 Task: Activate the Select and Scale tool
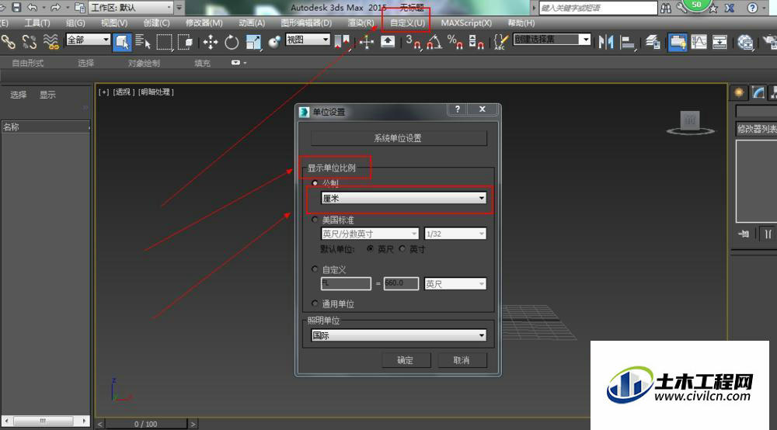254,42
